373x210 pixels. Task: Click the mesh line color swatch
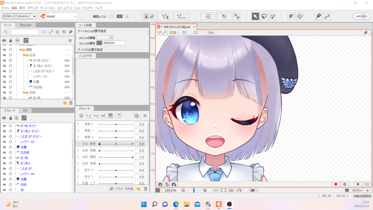99,43
